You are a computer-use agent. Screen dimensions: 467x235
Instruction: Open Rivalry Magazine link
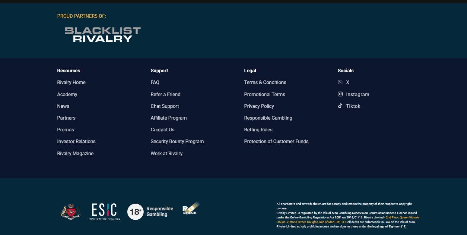click(x=75, y=153)
